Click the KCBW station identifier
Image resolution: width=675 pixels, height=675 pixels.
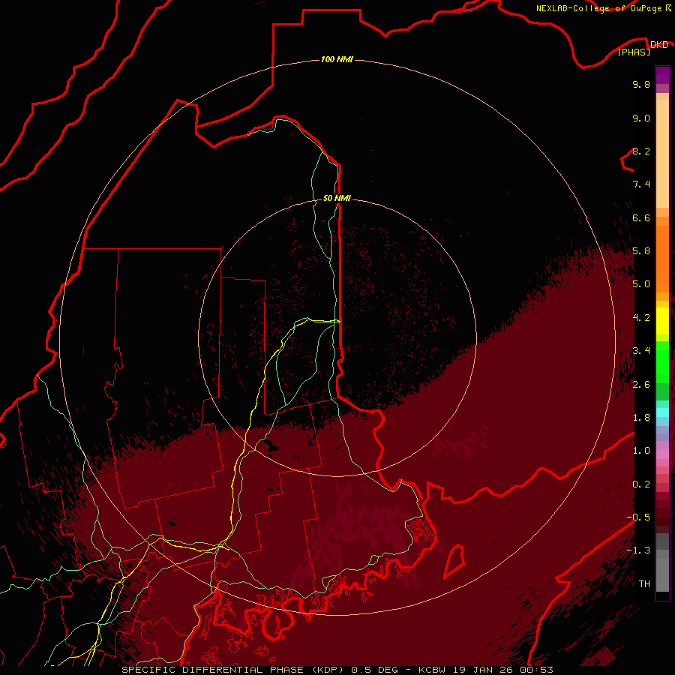tap(432, 670)
